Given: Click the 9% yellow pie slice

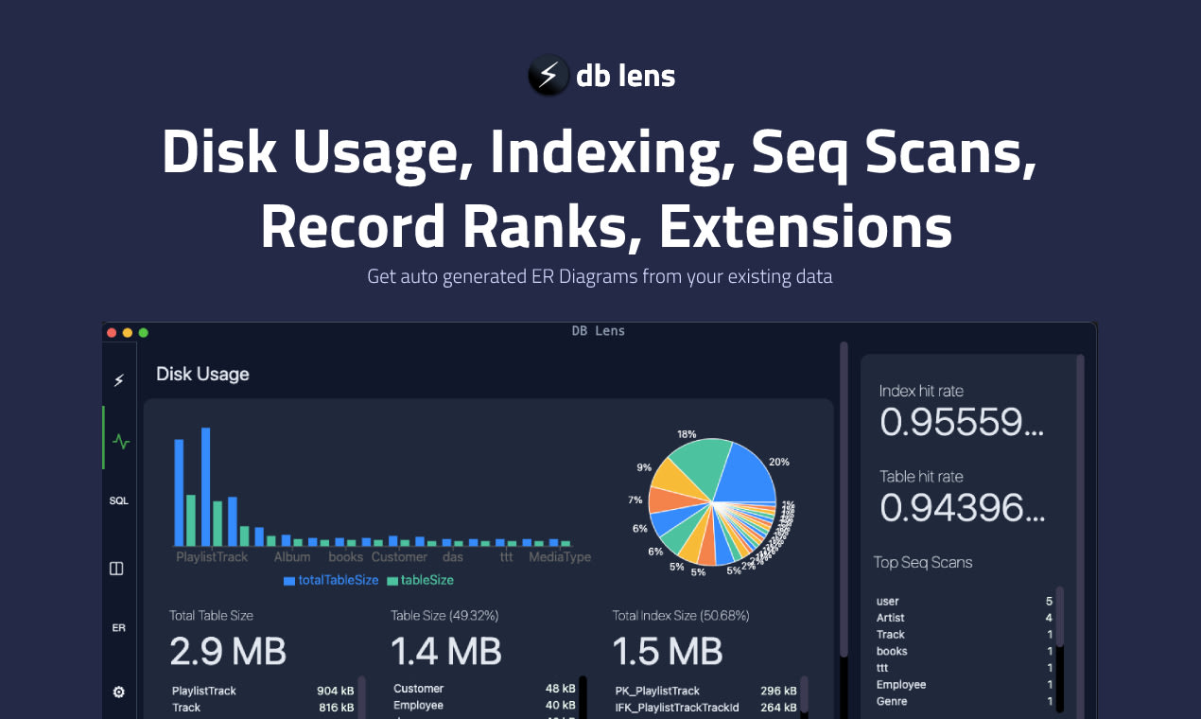Looking at the screenshot, I should point(676,479).
